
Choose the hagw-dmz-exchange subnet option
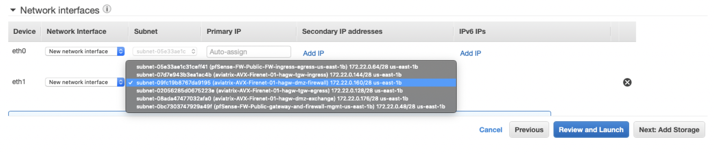[x=272, y=99]
